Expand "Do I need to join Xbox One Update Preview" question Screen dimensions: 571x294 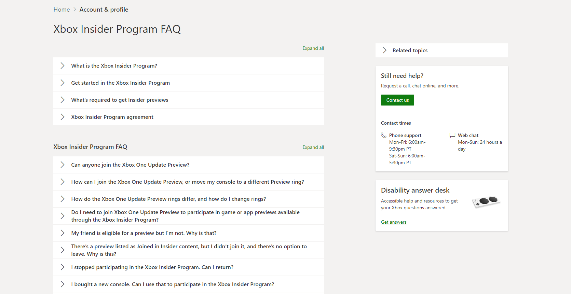[x=189, y=216]
